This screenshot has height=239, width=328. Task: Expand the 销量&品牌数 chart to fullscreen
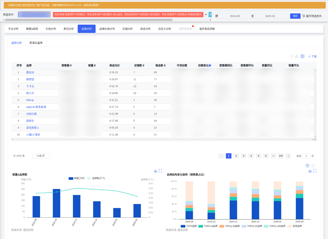160,171
